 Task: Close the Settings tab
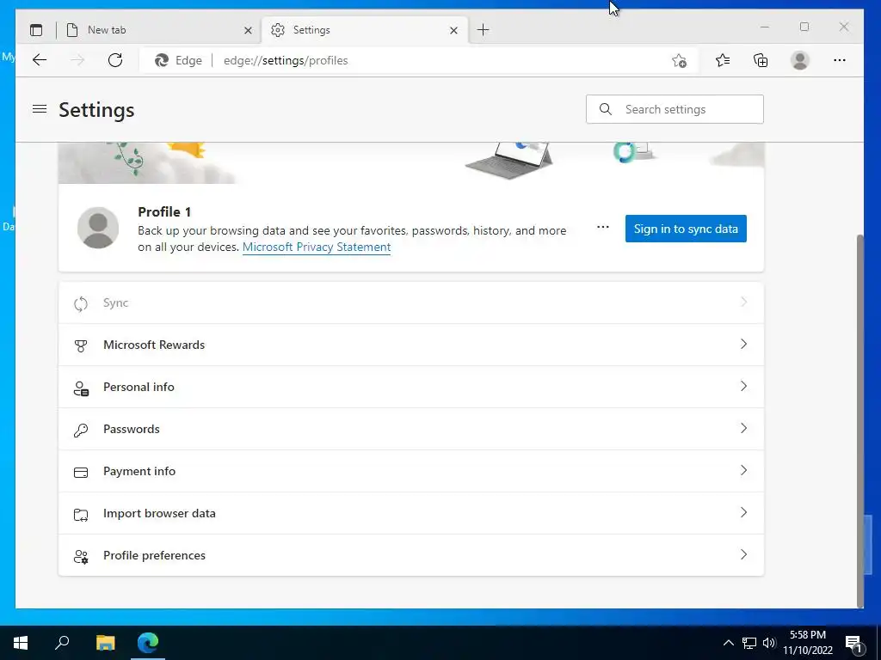[454, 30]
